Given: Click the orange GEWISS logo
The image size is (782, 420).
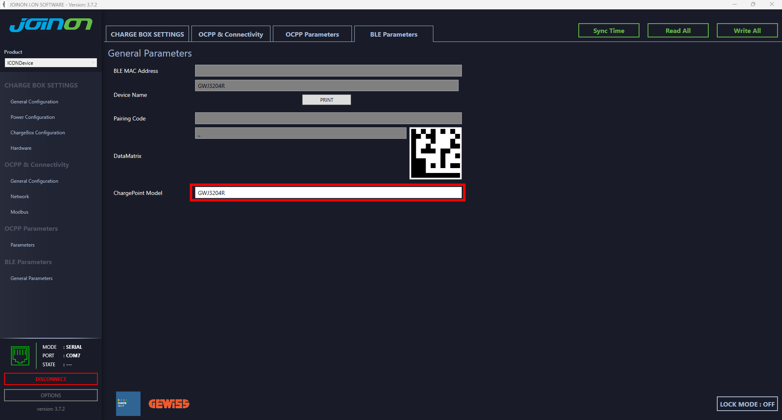Looking at the screenshot, I should (169, 404).
